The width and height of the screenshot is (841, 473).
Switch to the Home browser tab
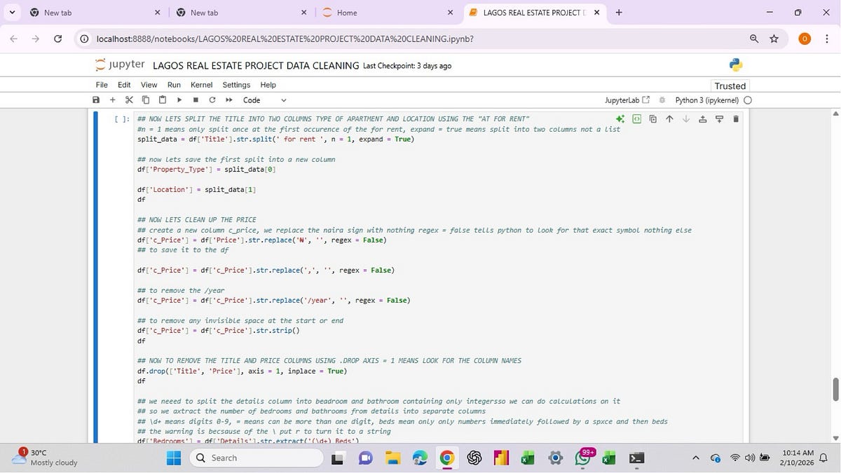(x=387, y=13)
